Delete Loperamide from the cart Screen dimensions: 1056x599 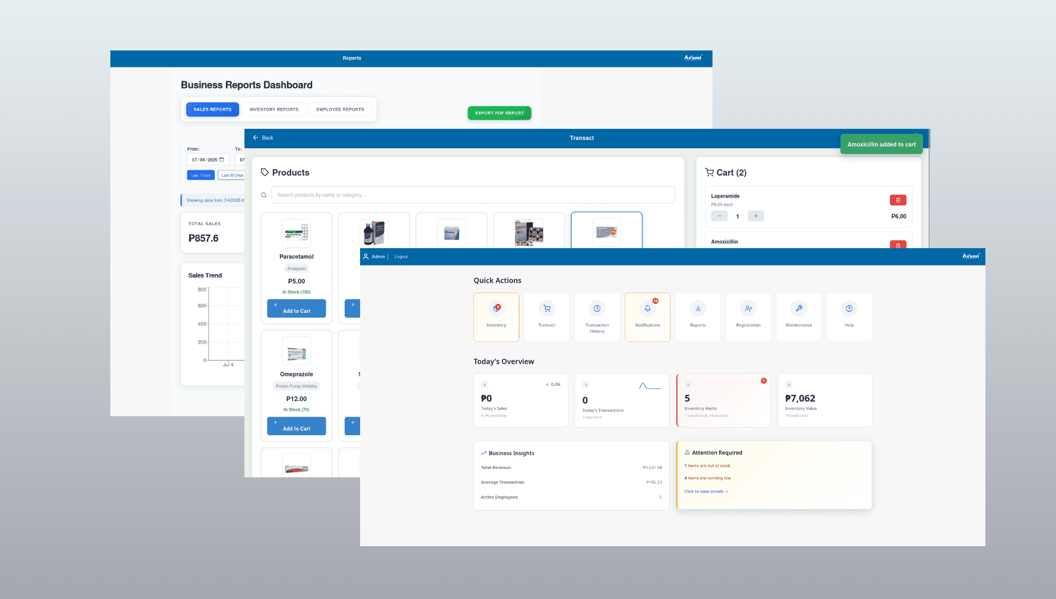(x=898, y=200)
